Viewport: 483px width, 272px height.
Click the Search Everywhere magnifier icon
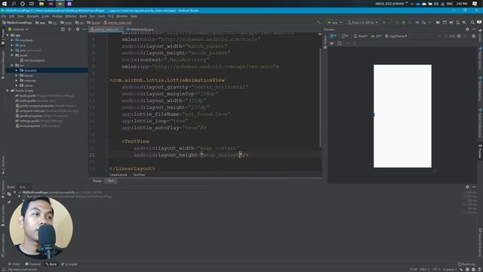(x=472, y=23)
